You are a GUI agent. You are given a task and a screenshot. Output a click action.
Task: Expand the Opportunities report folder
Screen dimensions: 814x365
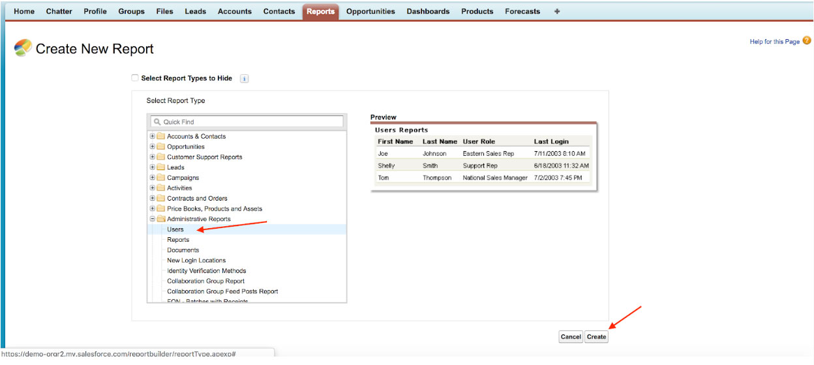pyautogui.click(x=153, y=147)
